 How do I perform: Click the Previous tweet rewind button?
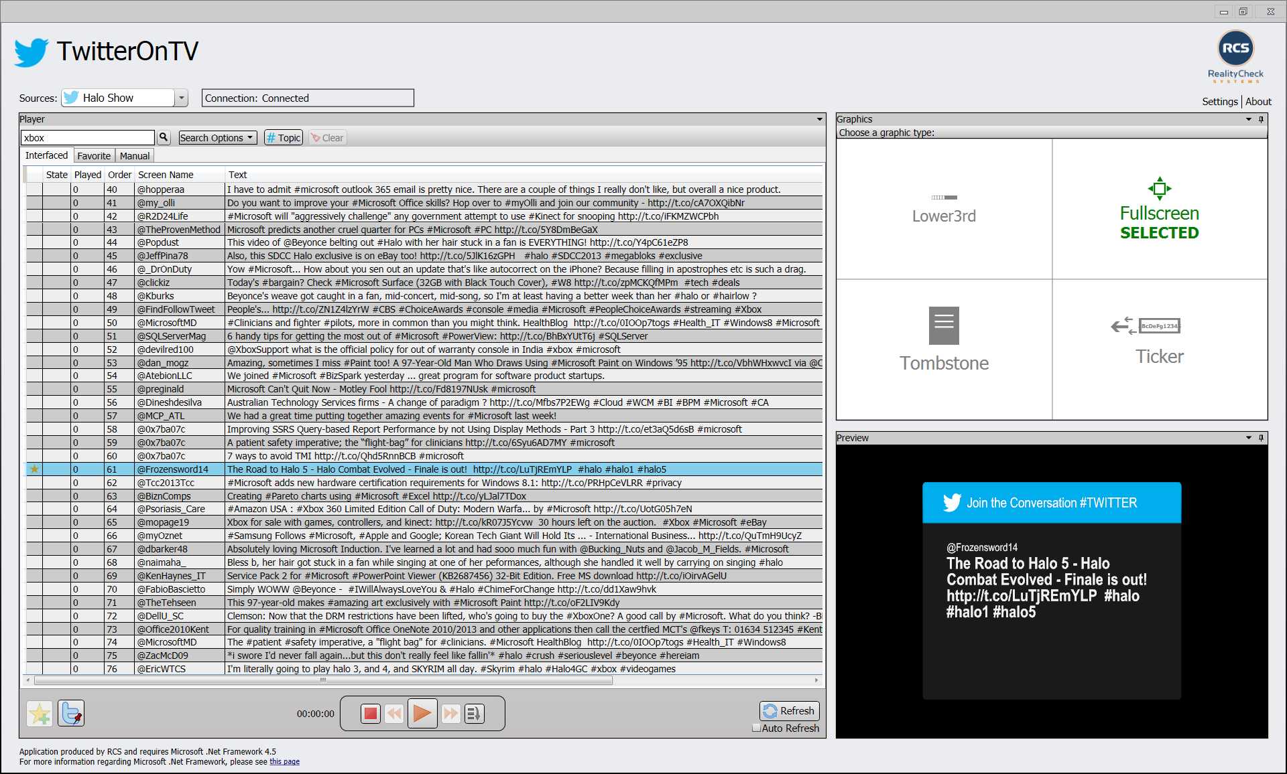pos(394,714)
